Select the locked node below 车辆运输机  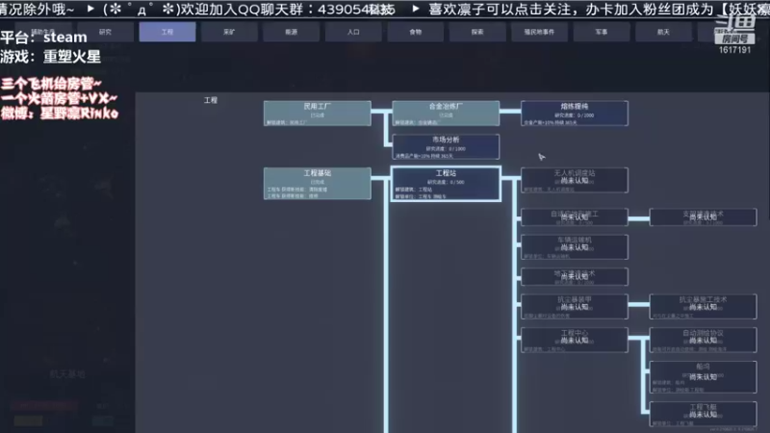(575, 277)
